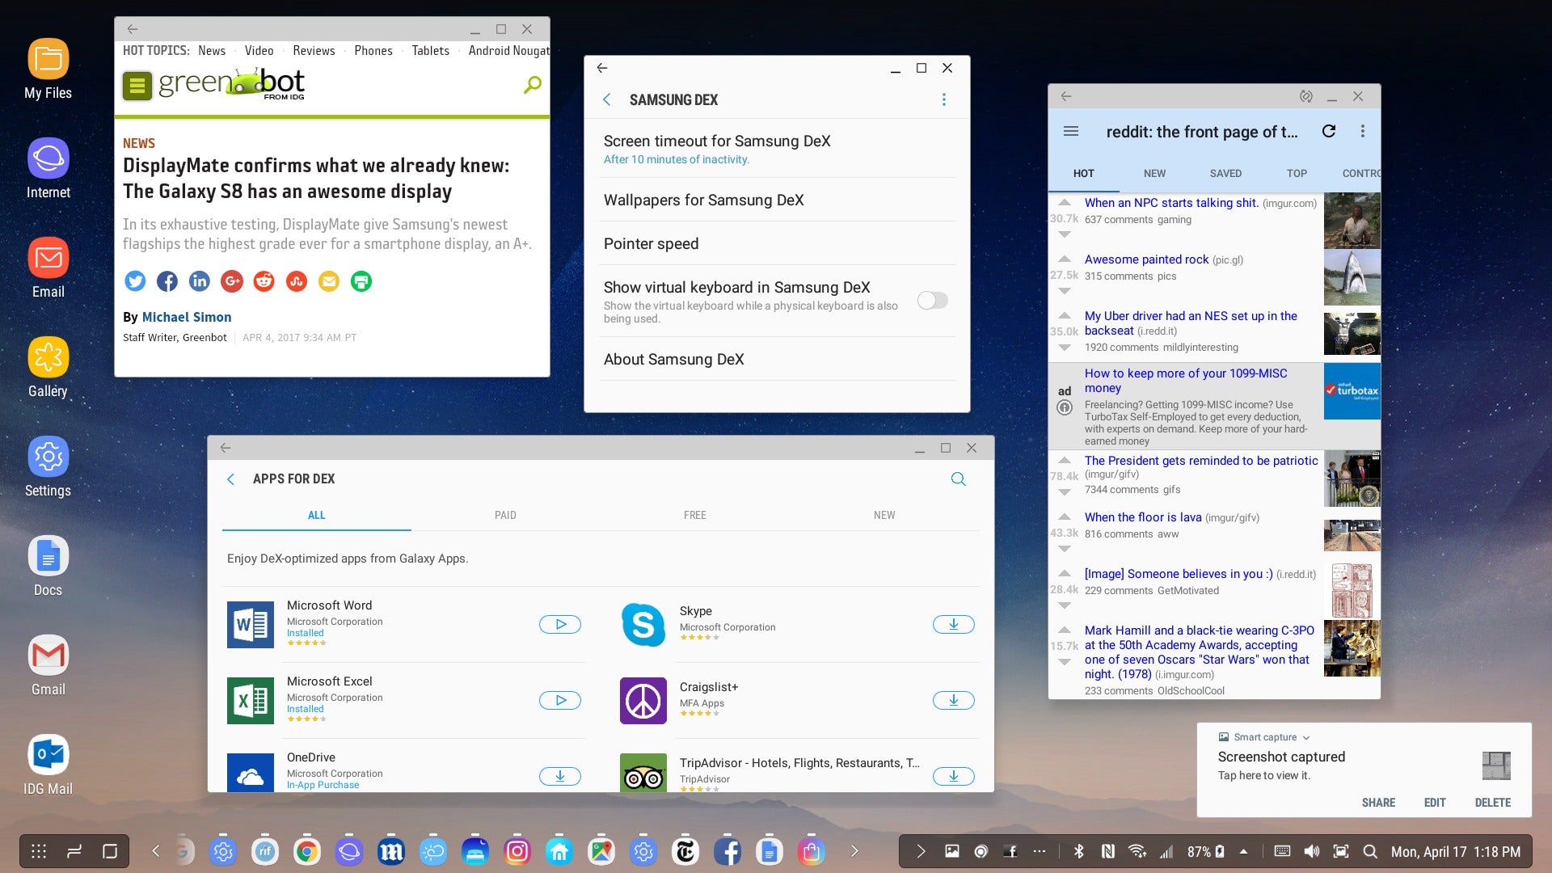Expand Samsung DeX three-dot menu

click(x=943, y=99)
